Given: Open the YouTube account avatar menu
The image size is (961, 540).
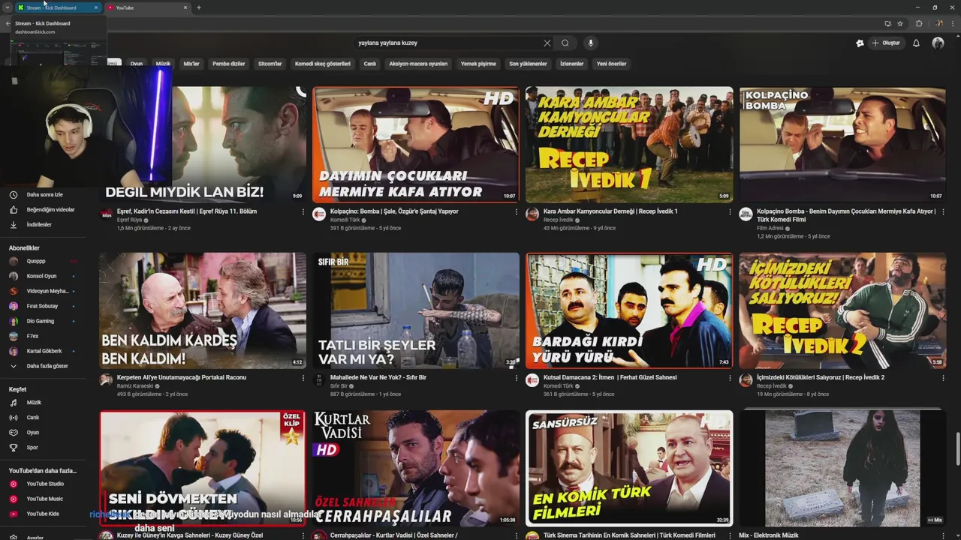Looking at the screenshot, I should point(938,43).
